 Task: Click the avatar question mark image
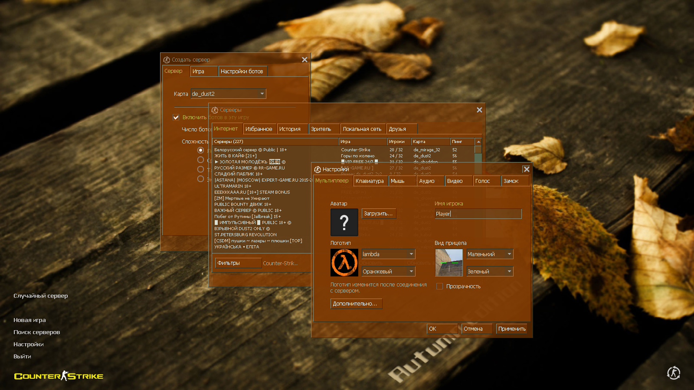tap(344, 222)
